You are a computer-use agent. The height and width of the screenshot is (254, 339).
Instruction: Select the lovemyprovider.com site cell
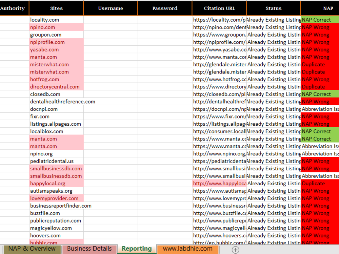(x=56, y=198)
